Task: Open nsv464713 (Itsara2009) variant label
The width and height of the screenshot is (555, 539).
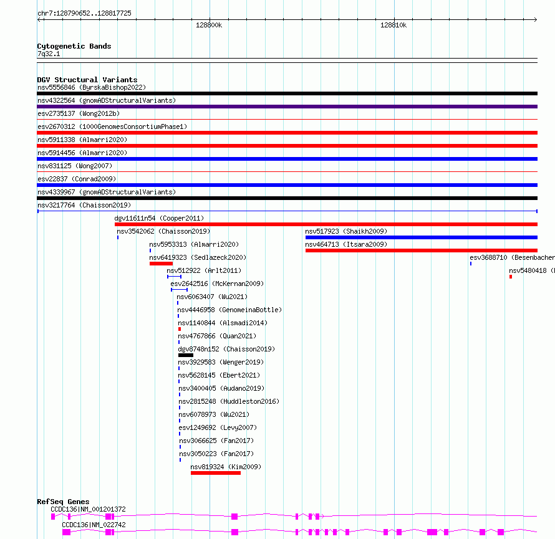Action: point(346,244)
